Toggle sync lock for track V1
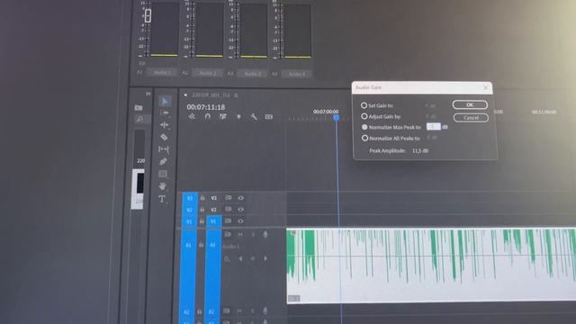 (x=228, y=220)
